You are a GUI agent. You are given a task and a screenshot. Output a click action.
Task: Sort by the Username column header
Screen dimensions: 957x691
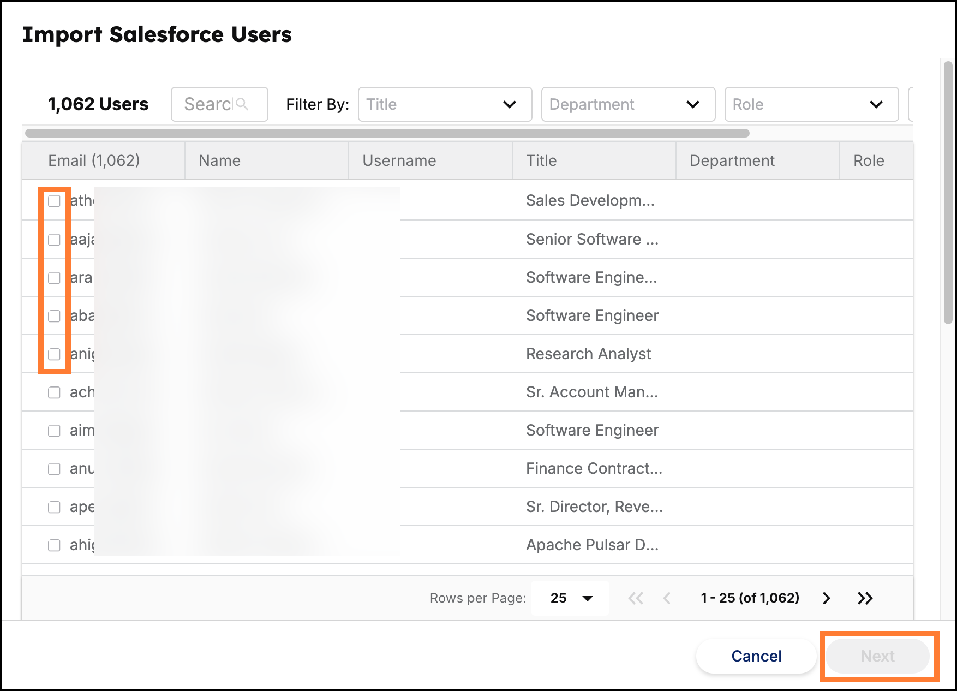click(x=430, y=160)
